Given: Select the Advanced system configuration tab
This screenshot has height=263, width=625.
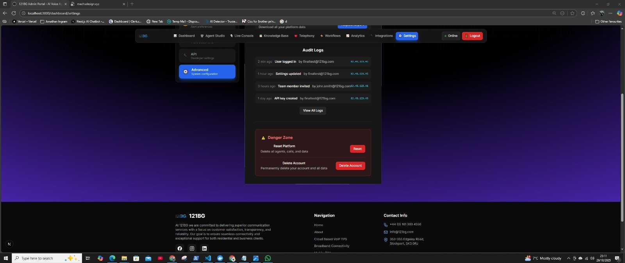Looking at the screenshot, I should pos(207,72).
